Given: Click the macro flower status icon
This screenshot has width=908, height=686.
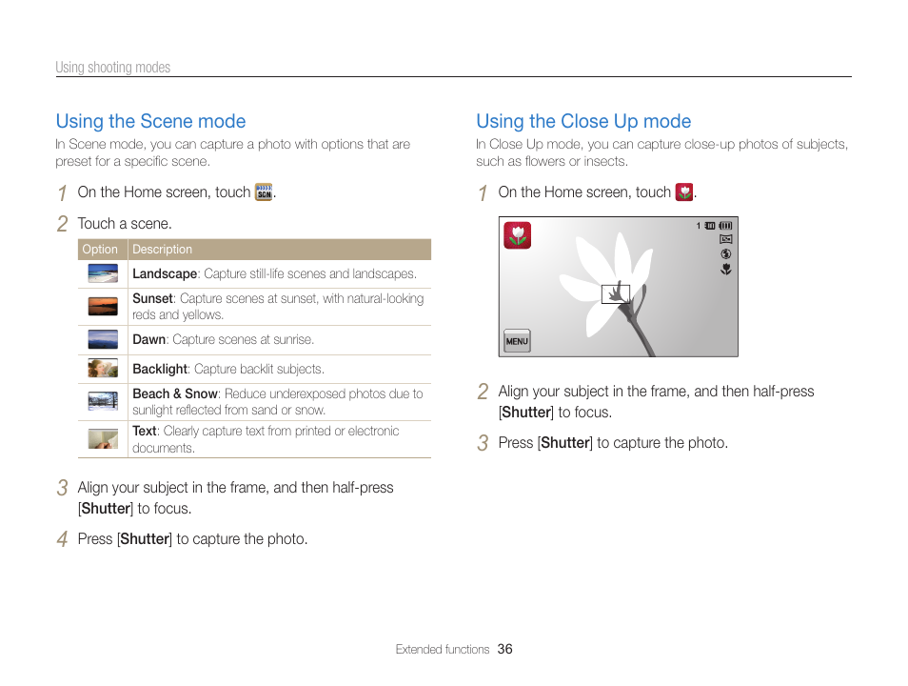Looking at the screenshot, I should coord(725,269).
